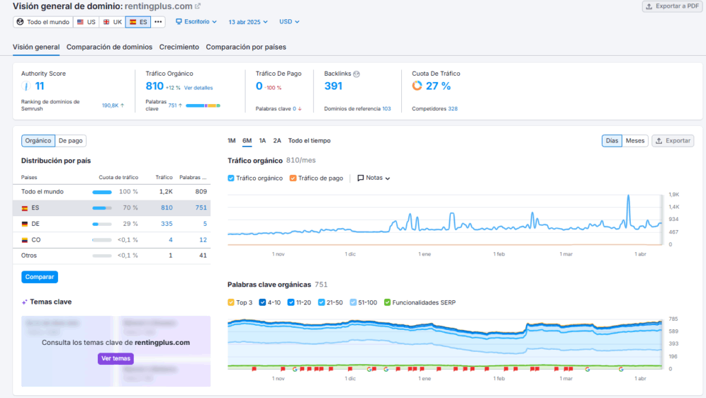Click the Spain flag in ES row
Image resolution: width=706 pixels, height=398 pixels.
(x=25, y=207)
